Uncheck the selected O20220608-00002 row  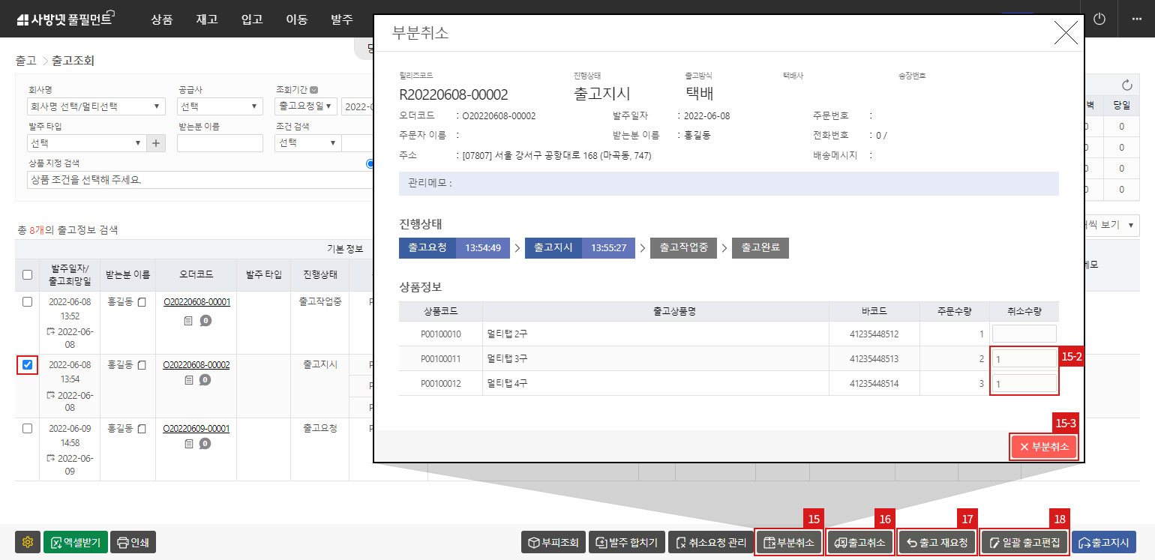click(x=27, y=365)
